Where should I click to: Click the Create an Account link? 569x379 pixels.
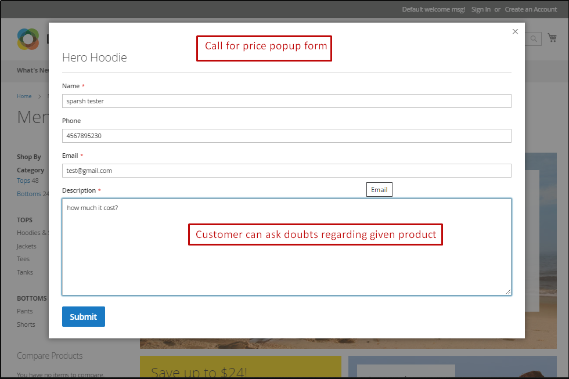(x=531, y=9)
